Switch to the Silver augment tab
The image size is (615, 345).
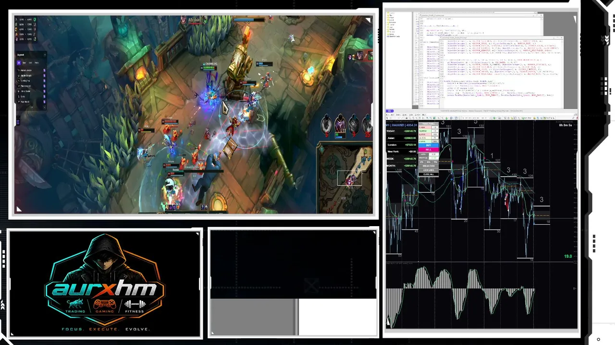pyautogui.click(x=25, y=63)
